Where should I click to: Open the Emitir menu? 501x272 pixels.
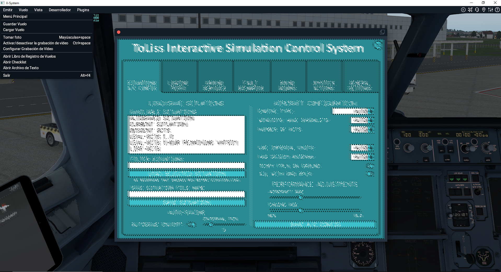coord(8,10)
